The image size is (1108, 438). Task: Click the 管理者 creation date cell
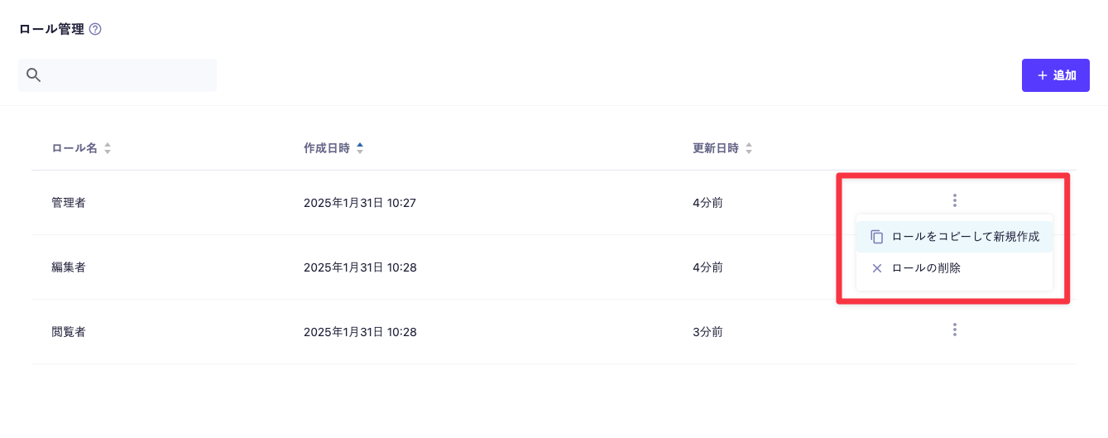(x=360, y=203)
